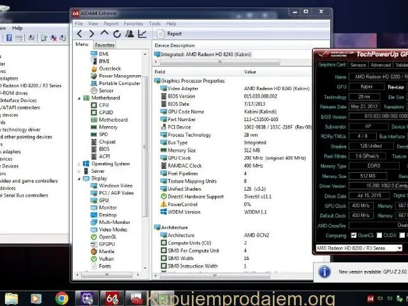The height and width of the screenshot is (306, 408).
Task: Click the Back arrow in AIDA64 toolbar
Action: point(80,33)
